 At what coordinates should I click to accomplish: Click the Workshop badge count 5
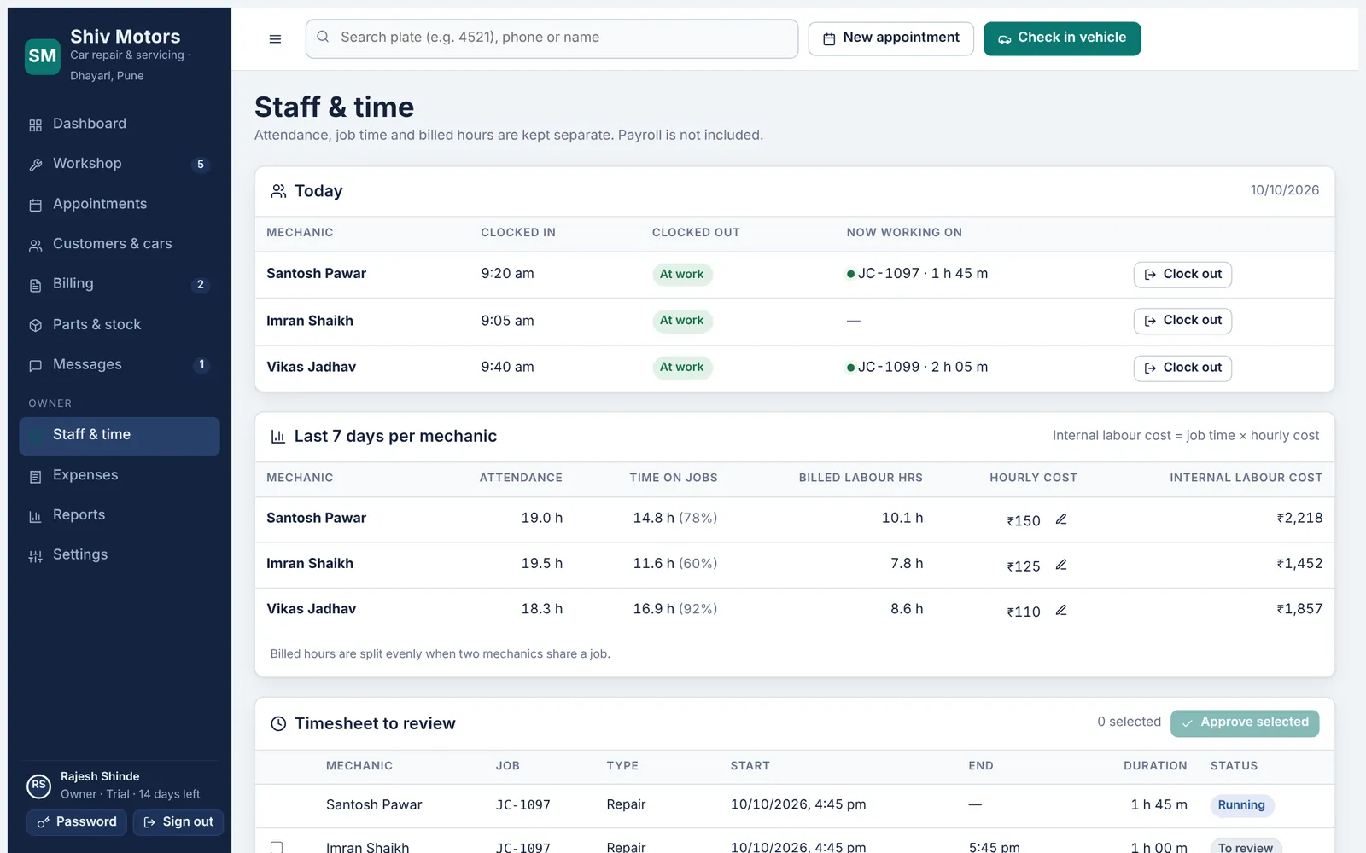201,165
